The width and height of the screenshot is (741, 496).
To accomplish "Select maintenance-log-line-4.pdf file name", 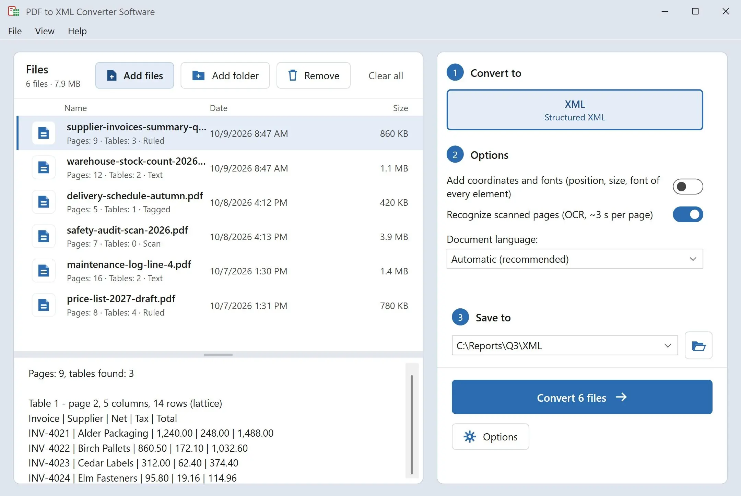I will pos(129,264).
